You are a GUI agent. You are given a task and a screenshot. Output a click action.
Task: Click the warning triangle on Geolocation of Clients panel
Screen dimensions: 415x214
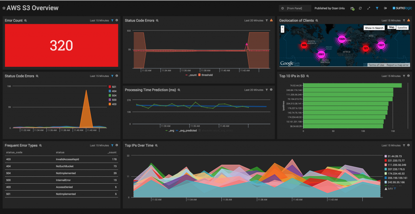(x=409, y=20)
